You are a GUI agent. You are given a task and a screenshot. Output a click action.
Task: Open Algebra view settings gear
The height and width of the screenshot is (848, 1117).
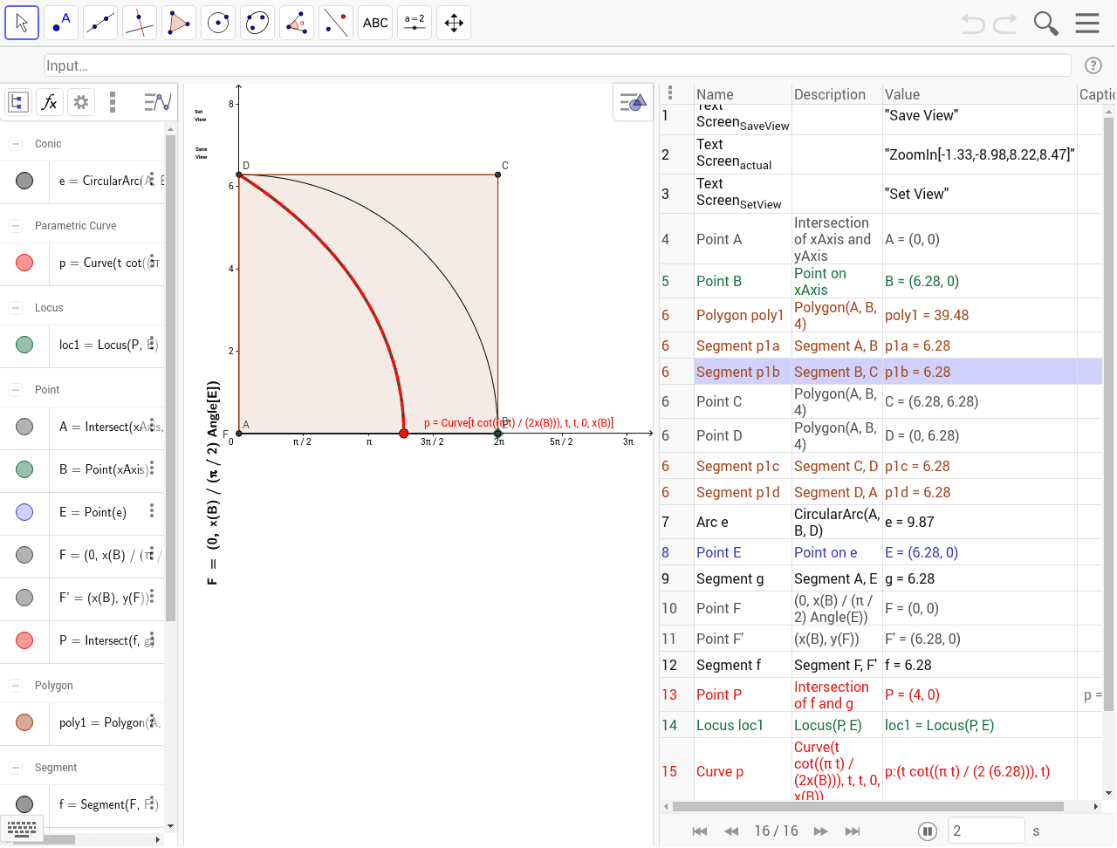point(81,102)
